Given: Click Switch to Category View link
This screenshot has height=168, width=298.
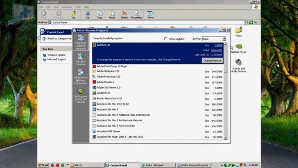Looking at the screenshot, I should coord(59,39).
